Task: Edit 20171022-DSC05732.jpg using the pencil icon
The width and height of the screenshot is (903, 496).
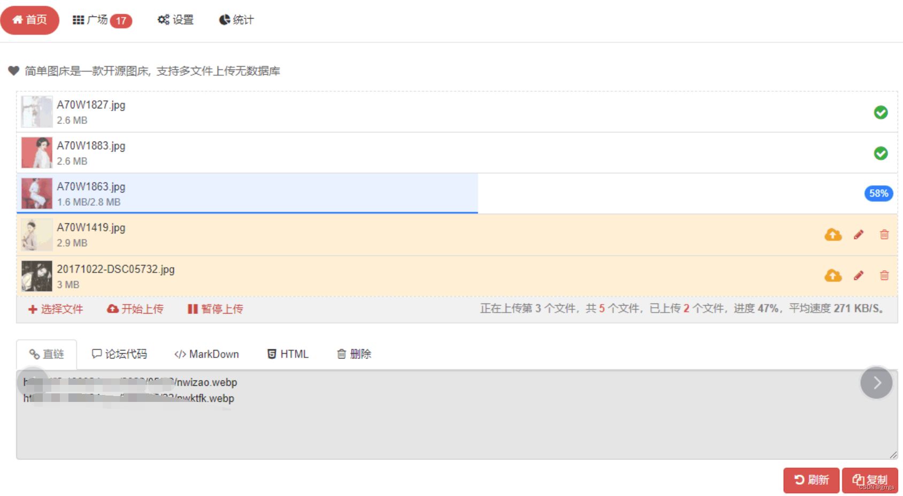Action: pos(858,276)
